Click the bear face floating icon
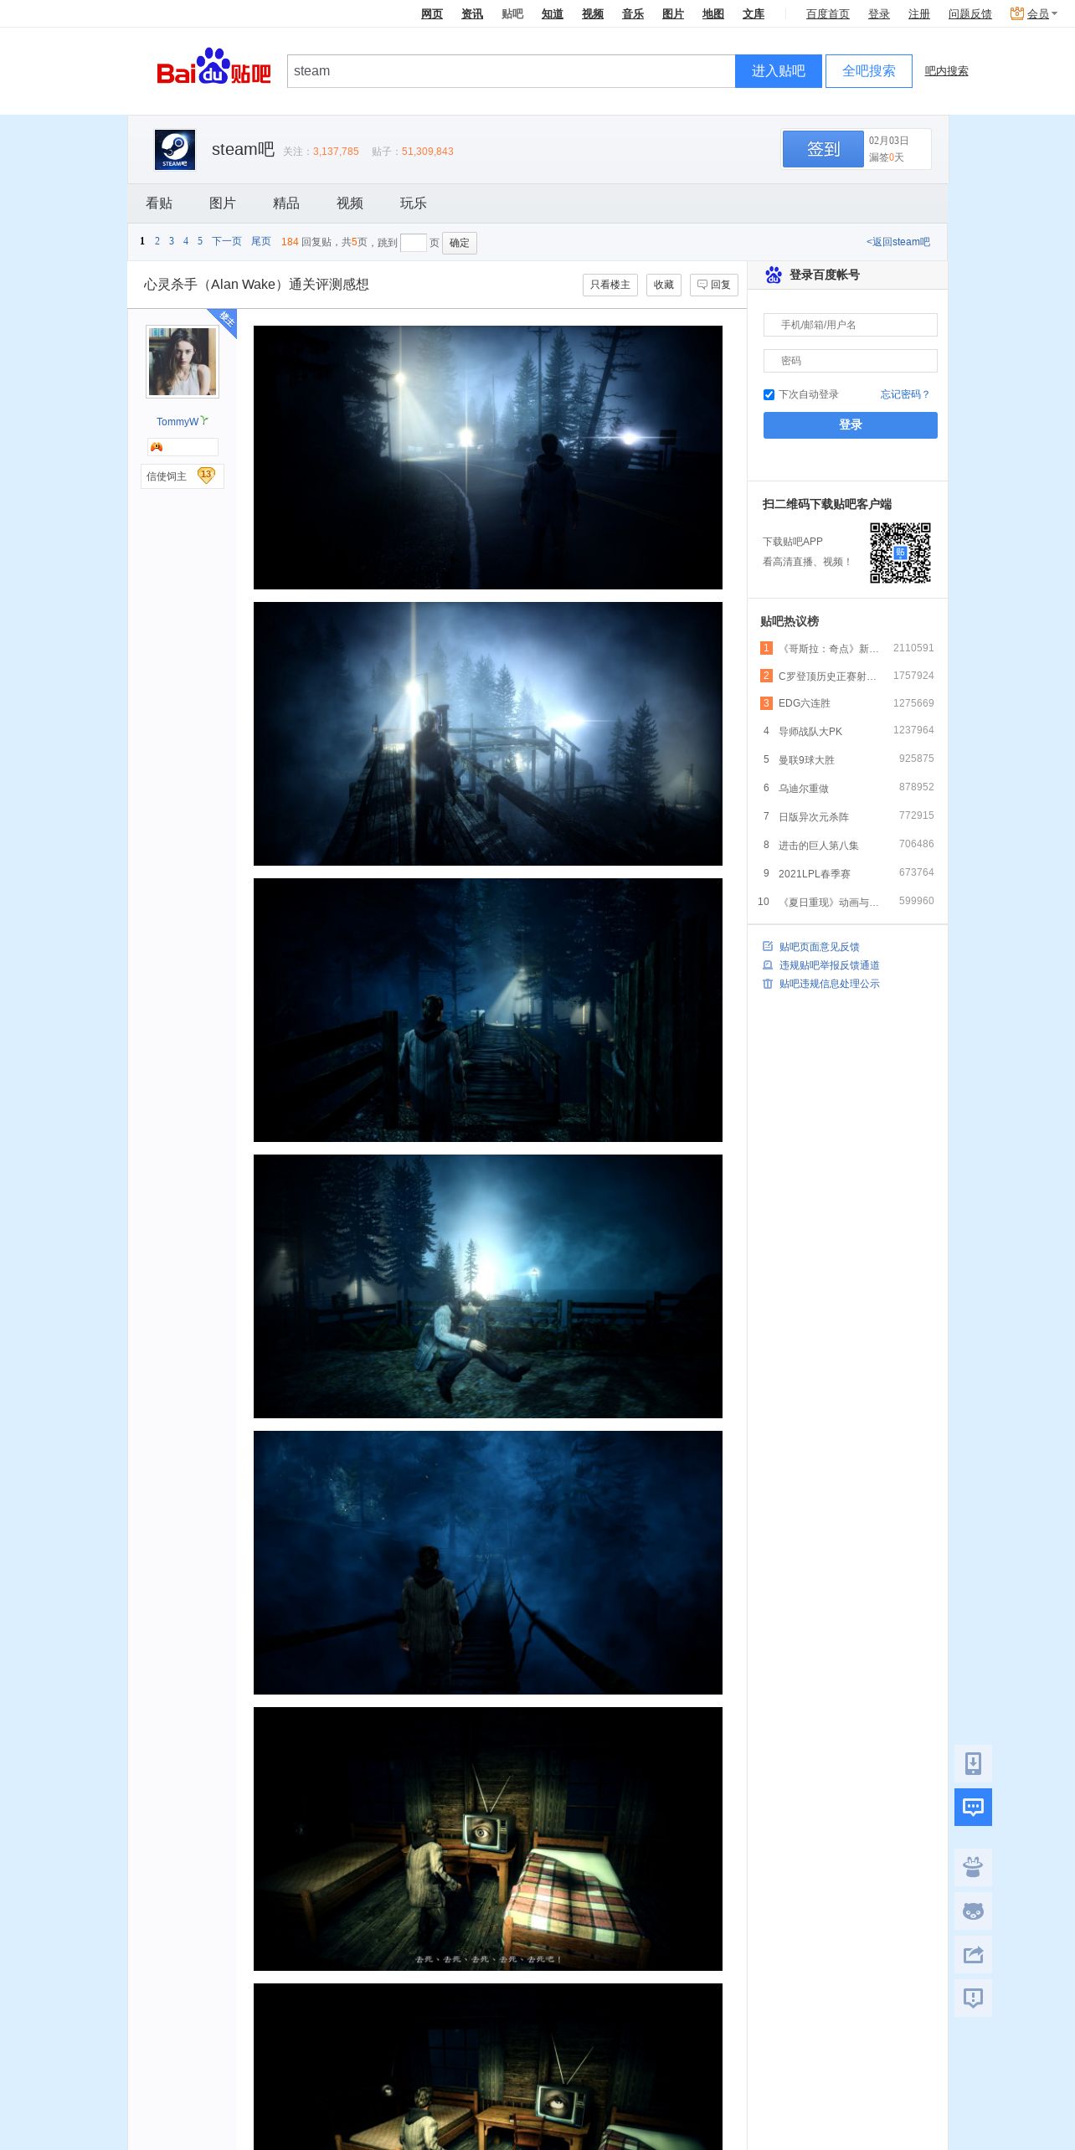This screenshot has height=2150, width=1075. pyautogui.click(x=973, y=1911)
